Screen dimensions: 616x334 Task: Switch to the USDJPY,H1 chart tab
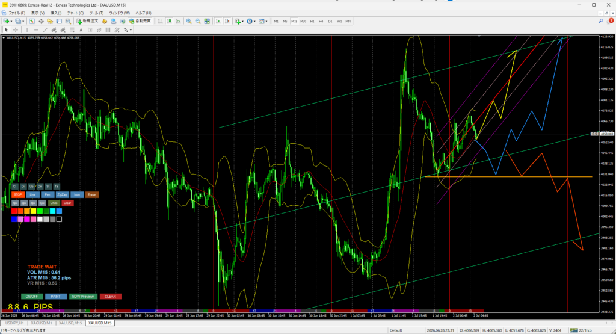(x=14, y=323)
